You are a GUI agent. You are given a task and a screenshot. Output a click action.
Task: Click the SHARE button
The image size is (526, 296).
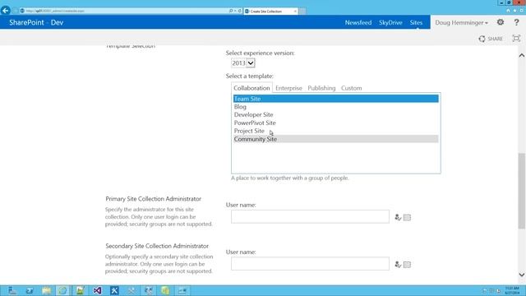(491, 39)
